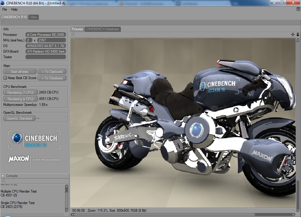The image size is (301, 217).
Task: Click Start all tests button
Action: click(20, 72)
